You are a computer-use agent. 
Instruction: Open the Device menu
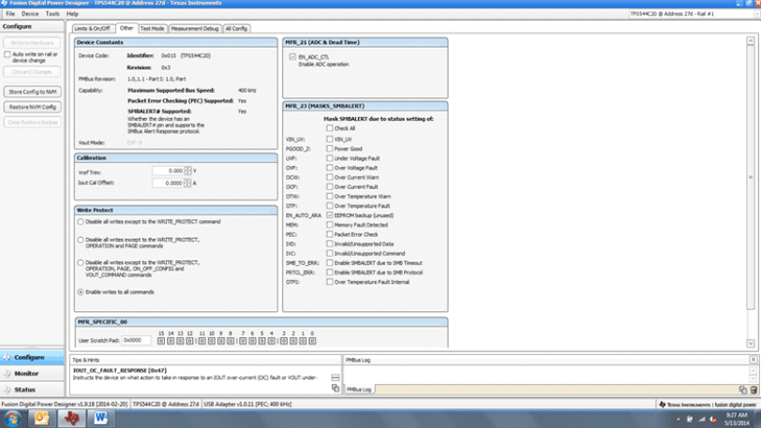click(x=30, y=14)
